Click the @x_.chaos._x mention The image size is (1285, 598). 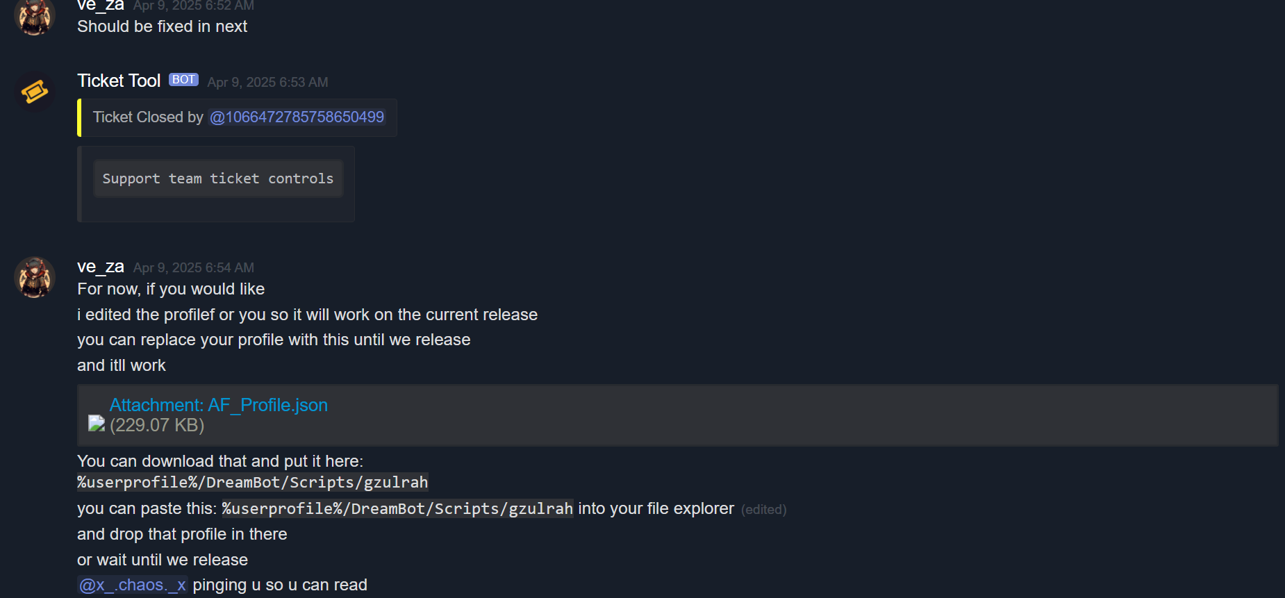click(132, 585)
